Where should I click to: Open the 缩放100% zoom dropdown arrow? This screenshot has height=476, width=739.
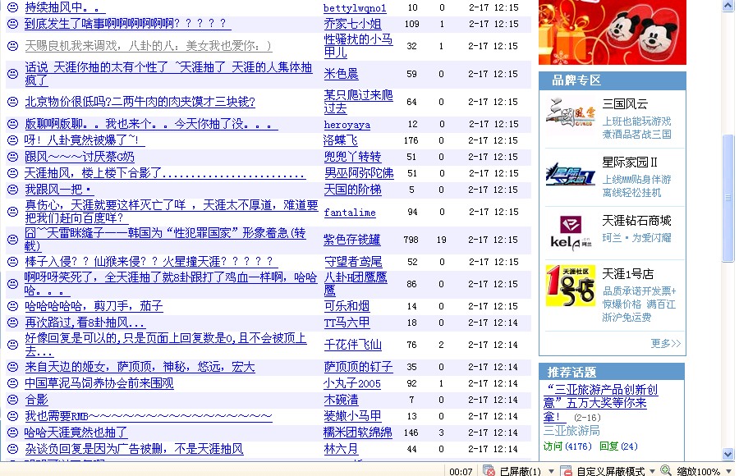[x=728, y=471]
